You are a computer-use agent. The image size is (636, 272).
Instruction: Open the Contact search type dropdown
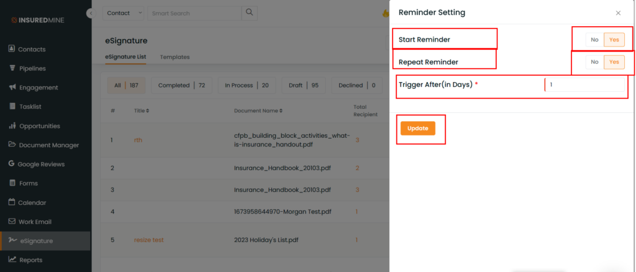pyautogui.click(x=124, y=13)
